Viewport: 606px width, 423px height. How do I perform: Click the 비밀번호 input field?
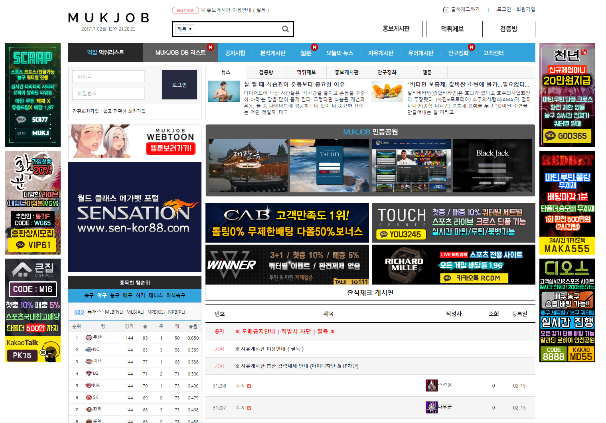(x=109, y=93)
